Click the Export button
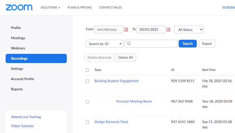This screenshot has width=235, height=133. pyautogui.click(x=207, y=43)
